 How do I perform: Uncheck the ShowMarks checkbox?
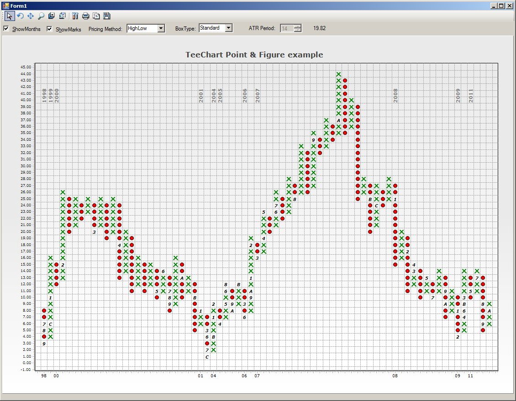click(x=49, y=29)
